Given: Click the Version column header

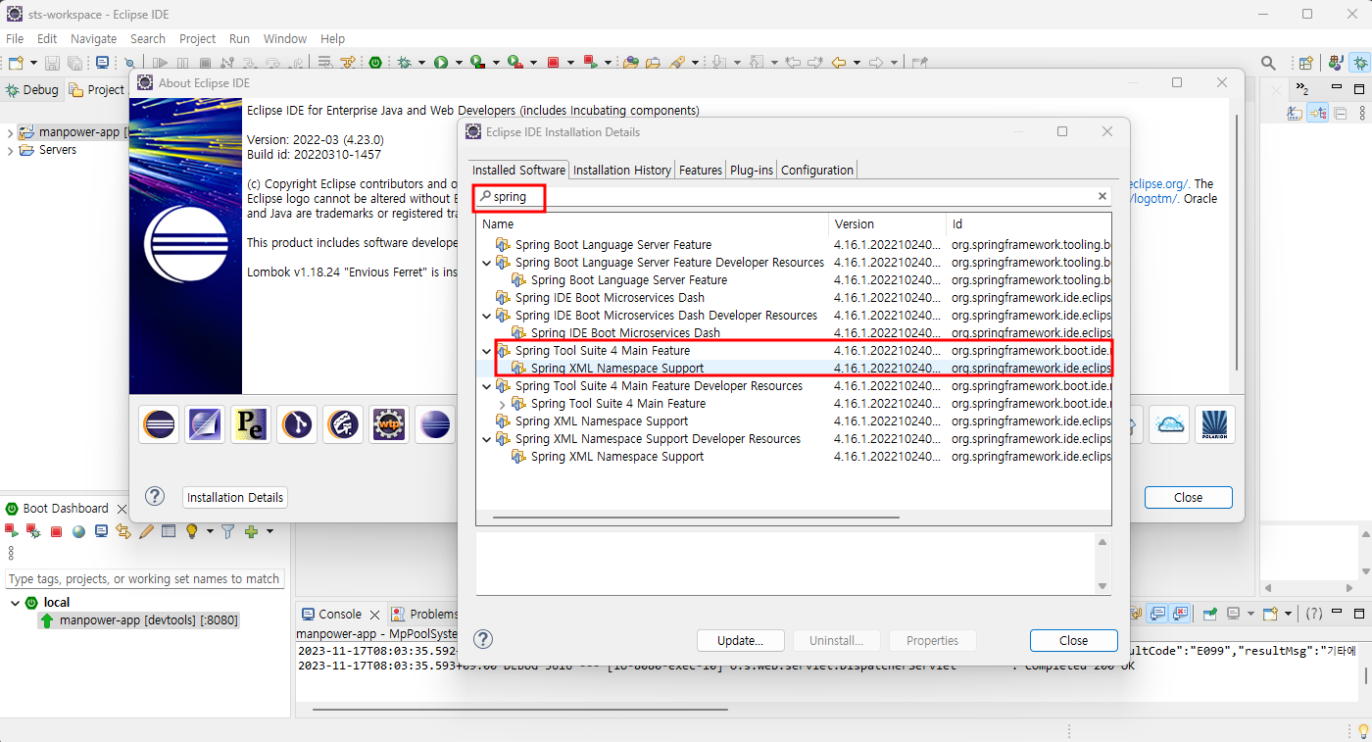Looking at the screenshot, I should [x=888, y=223].
